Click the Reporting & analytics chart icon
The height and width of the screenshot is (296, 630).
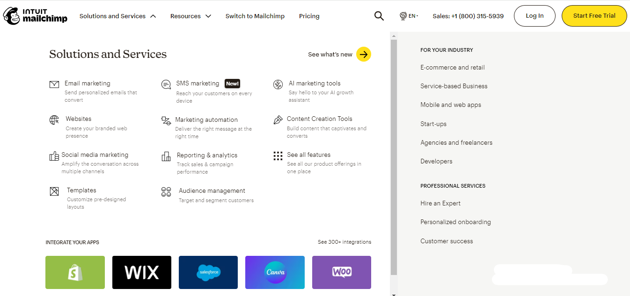tap(166, 156)
